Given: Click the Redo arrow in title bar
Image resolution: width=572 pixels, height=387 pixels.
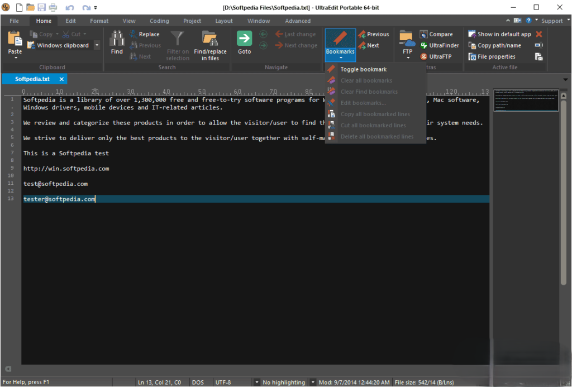Looking at the screenshot, I should coord(86,7).
